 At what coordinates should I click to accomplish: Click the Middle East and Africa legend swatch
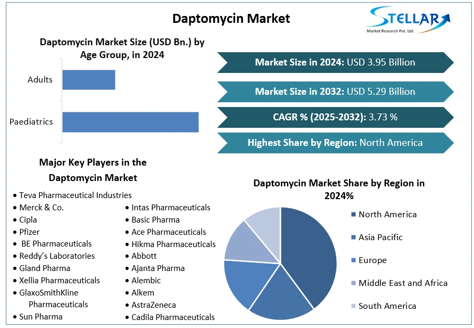(353, 283)
